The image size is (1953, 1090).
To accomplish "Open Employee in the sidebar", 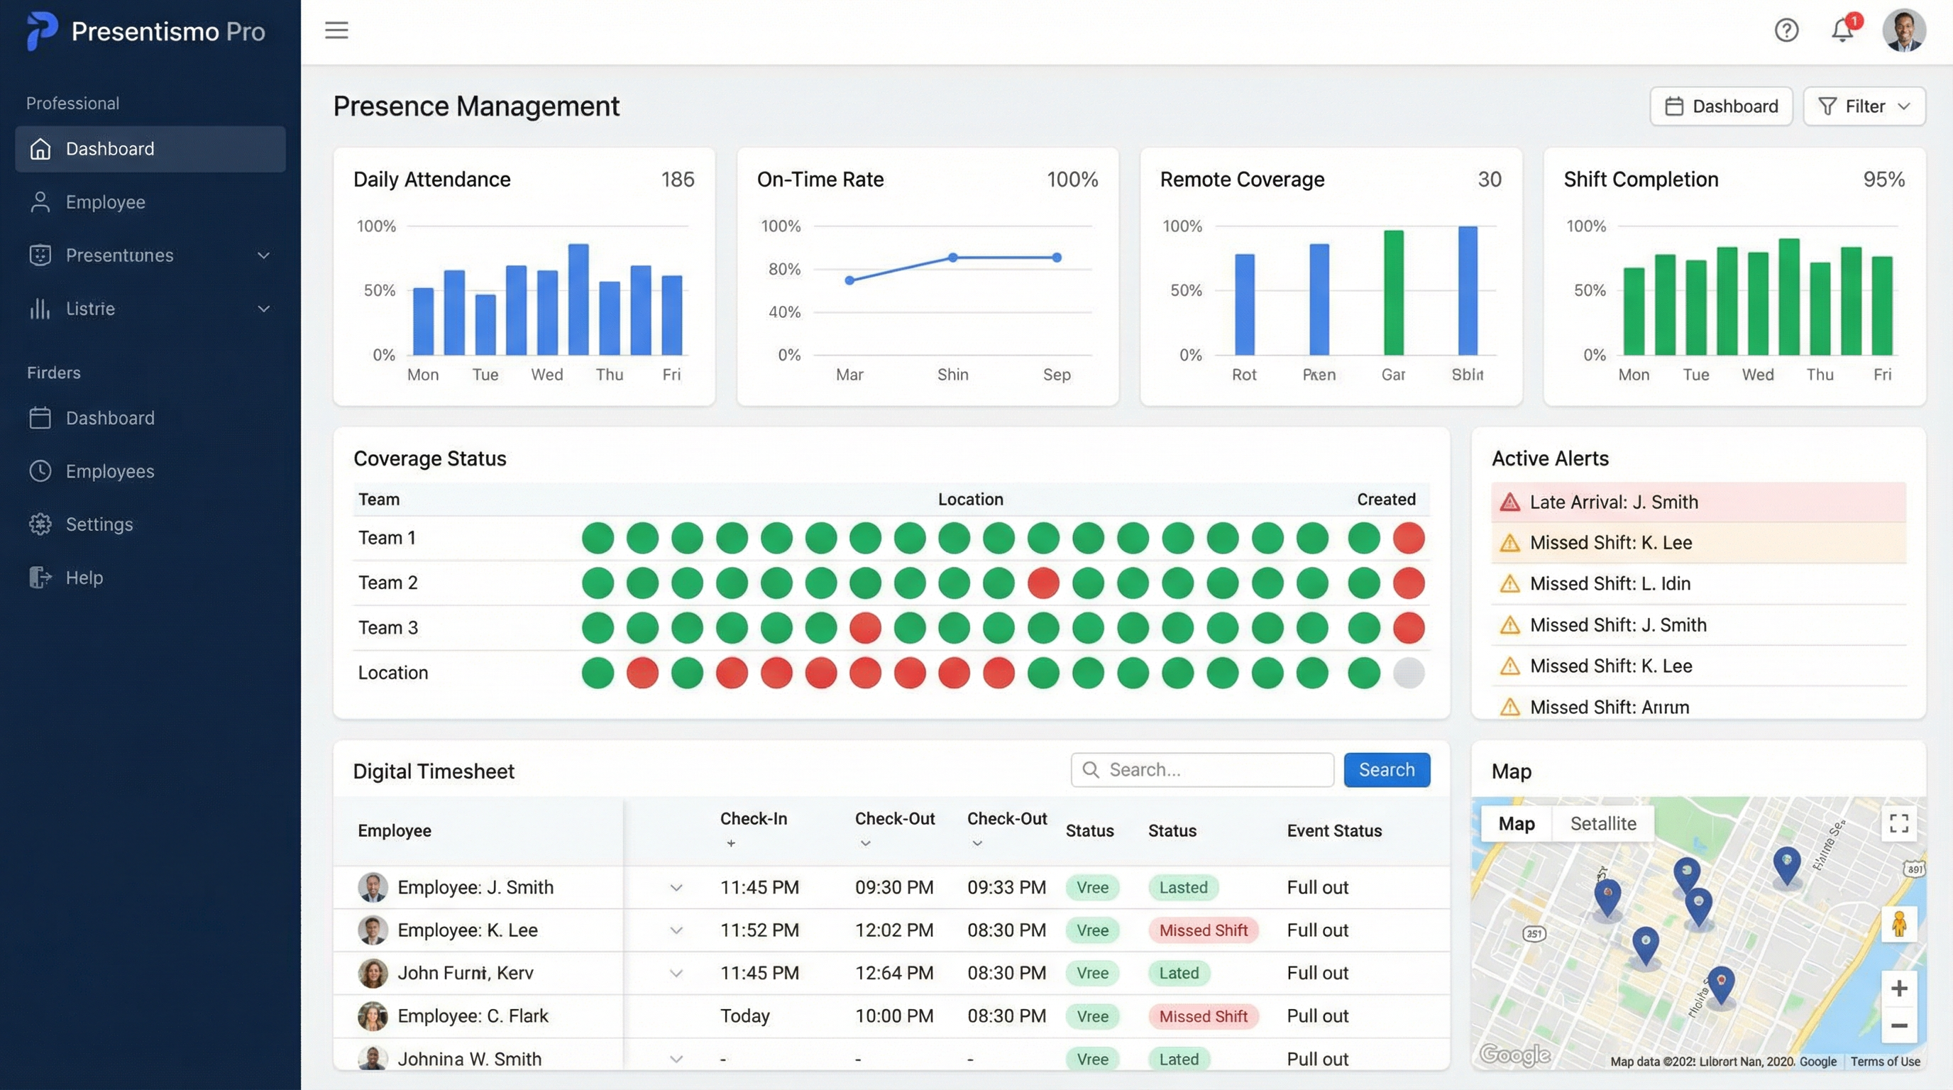I will (104, 202).
